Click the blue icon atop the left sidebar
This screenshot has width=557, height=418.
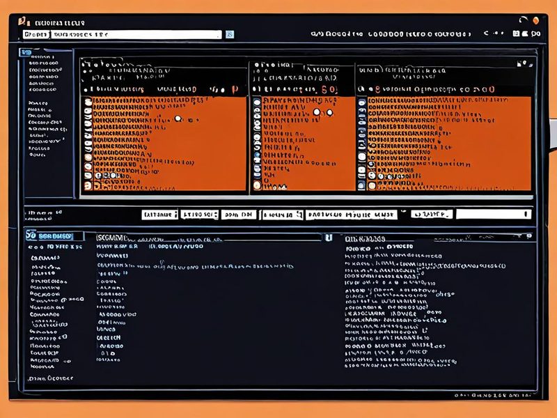(x=24, y=53)
